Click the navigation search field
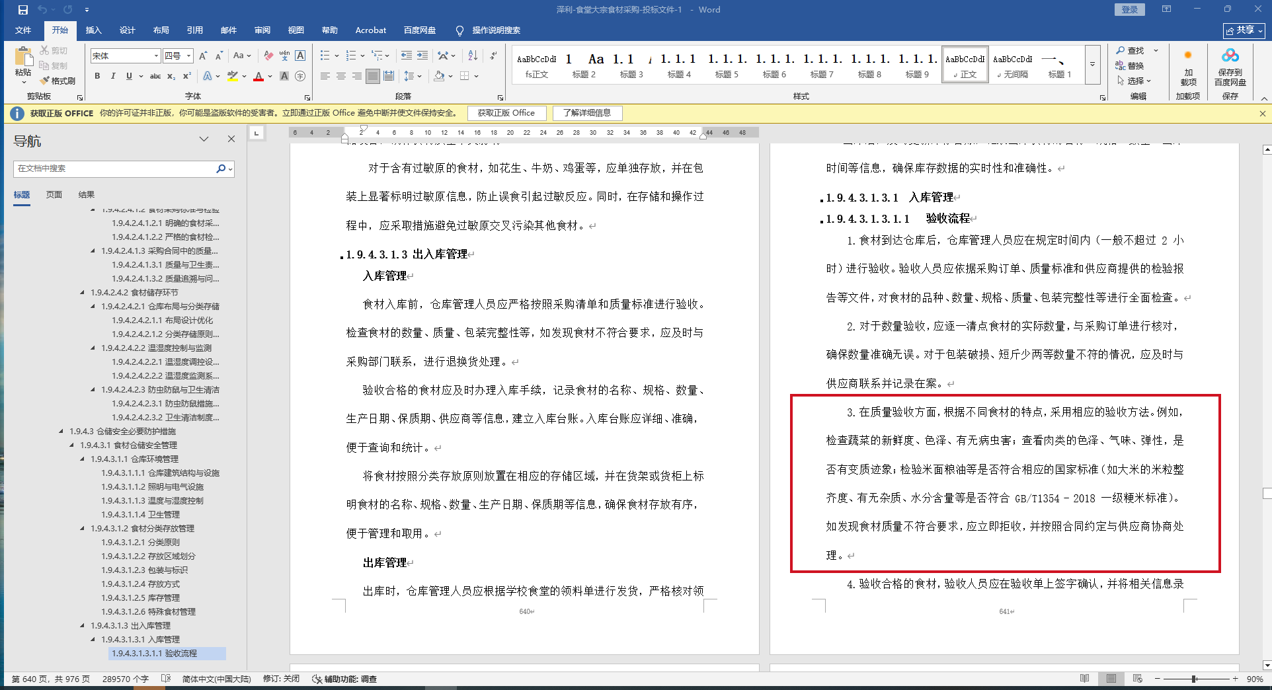 click(115, 169)
